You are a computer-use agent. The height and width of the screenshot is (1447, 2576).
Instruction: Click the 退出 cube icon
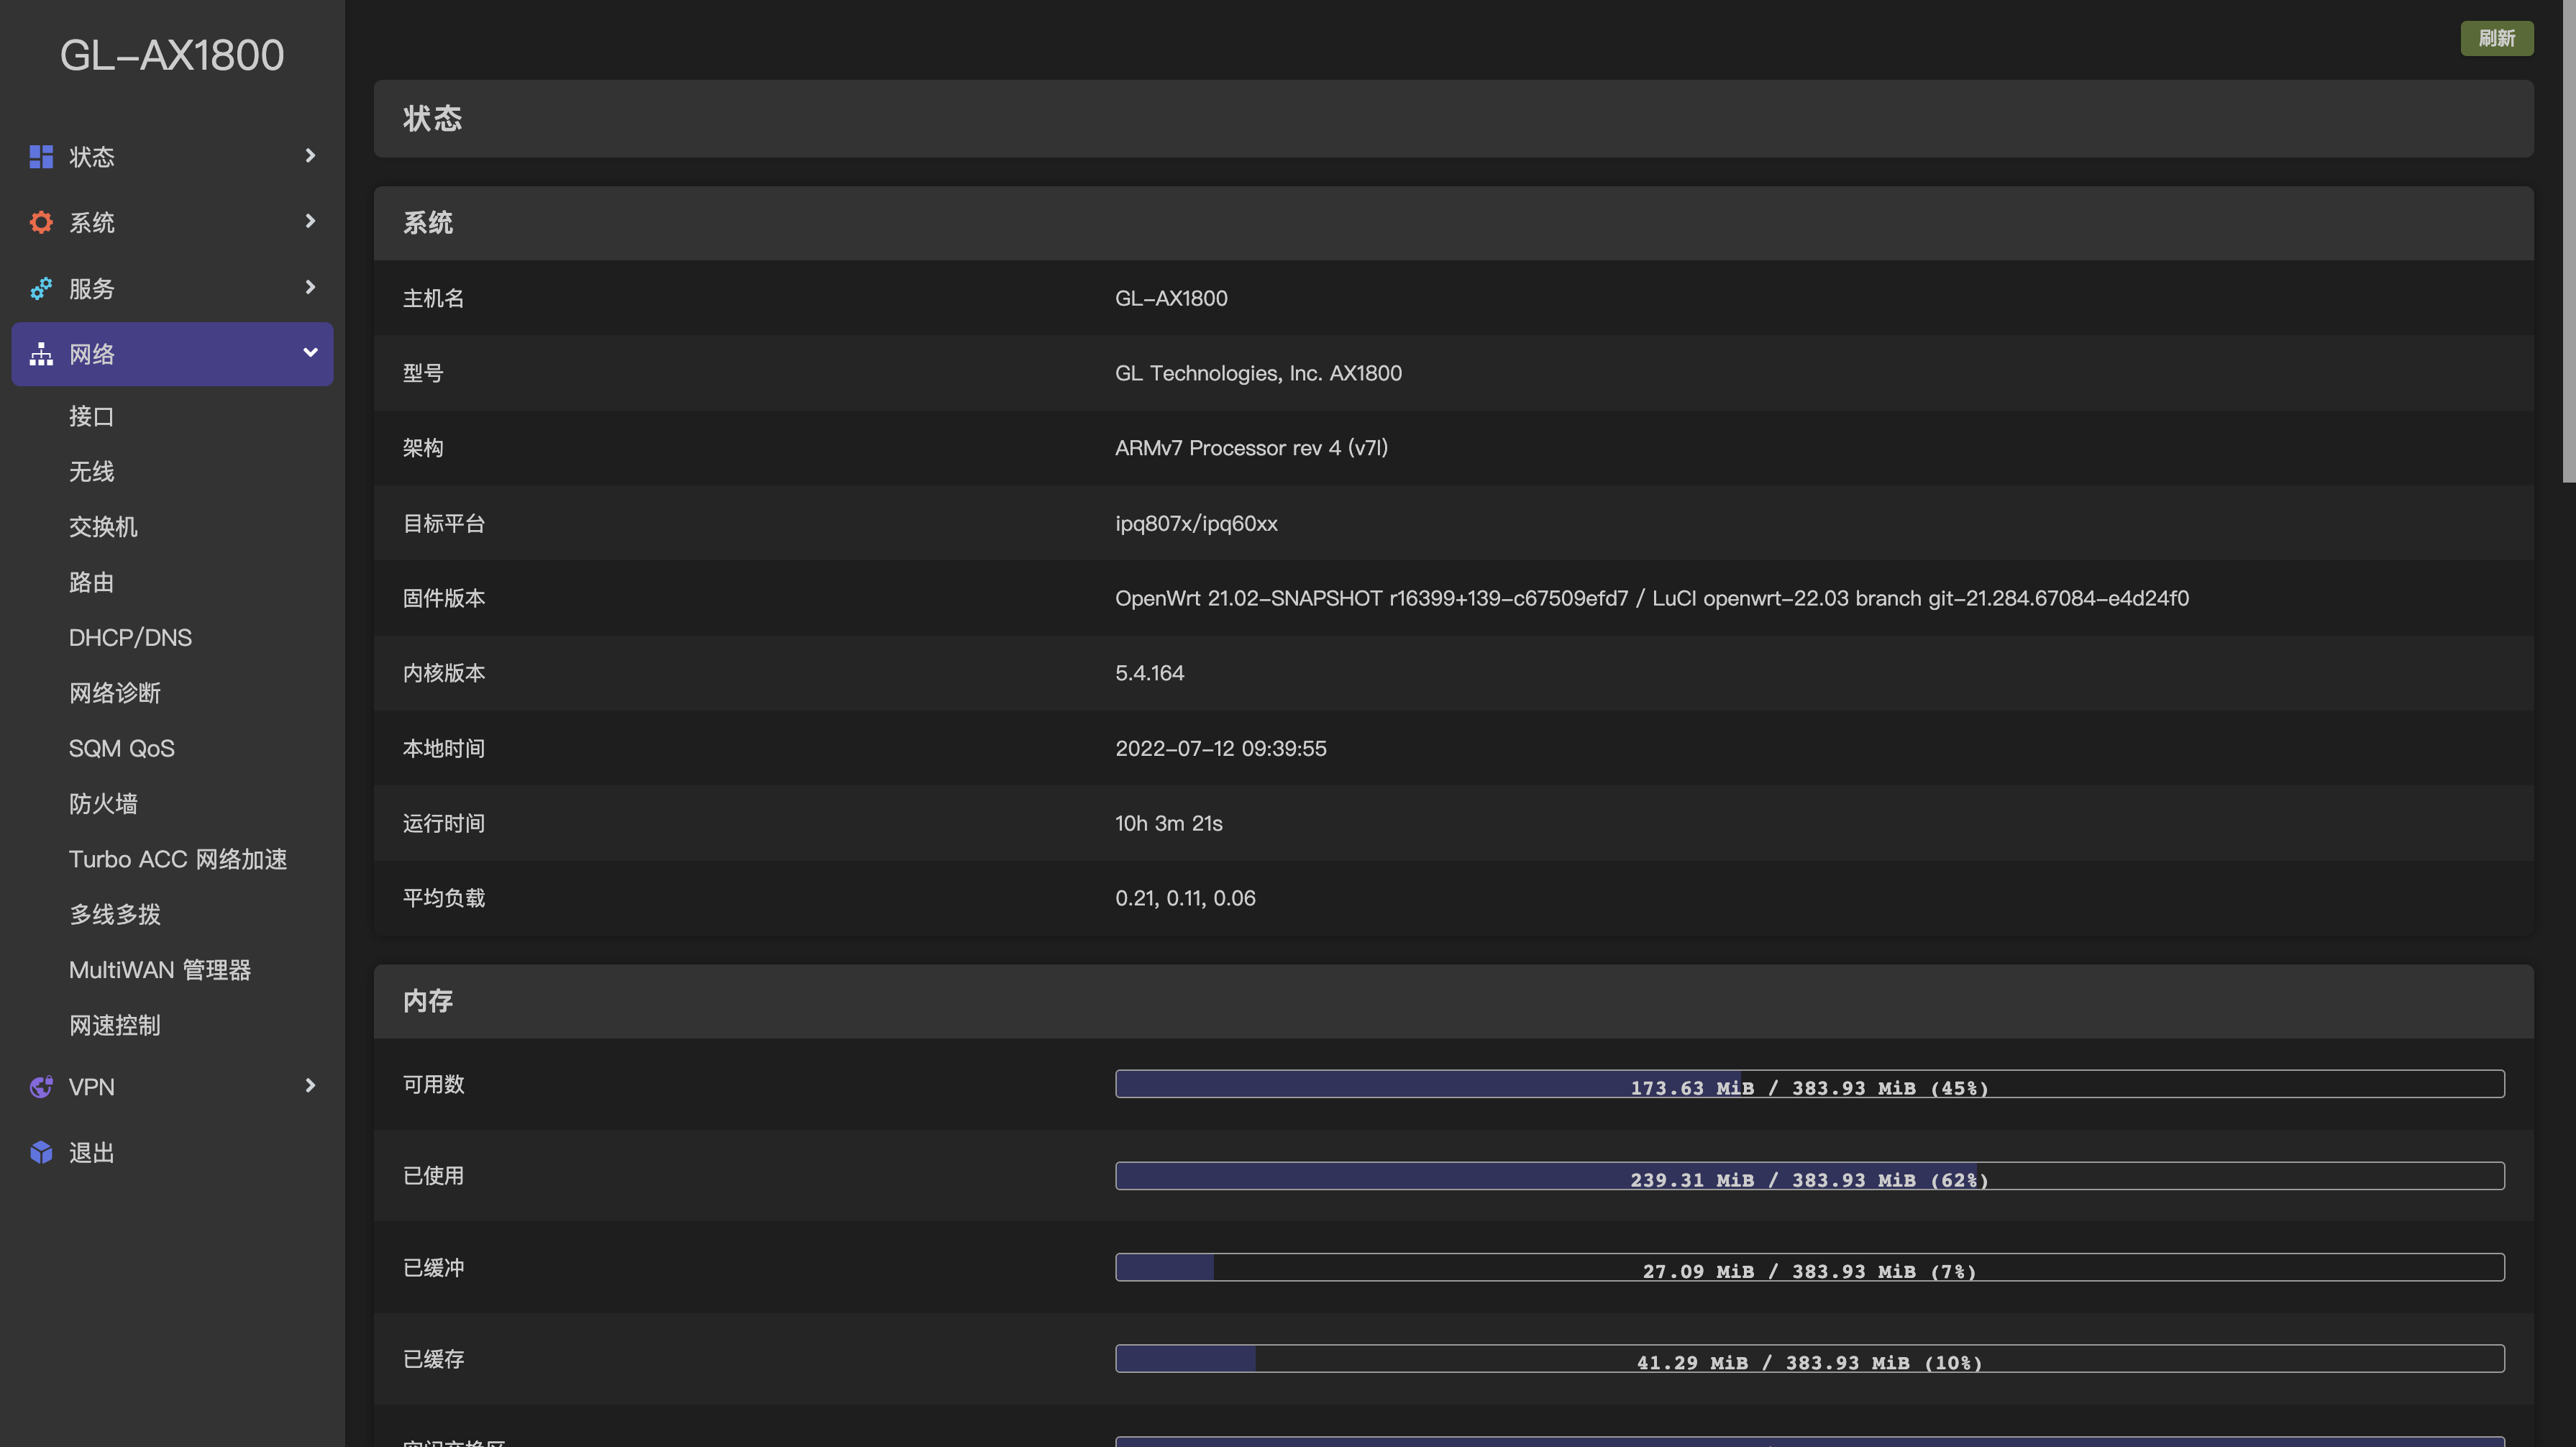(x=41, y=1152)
